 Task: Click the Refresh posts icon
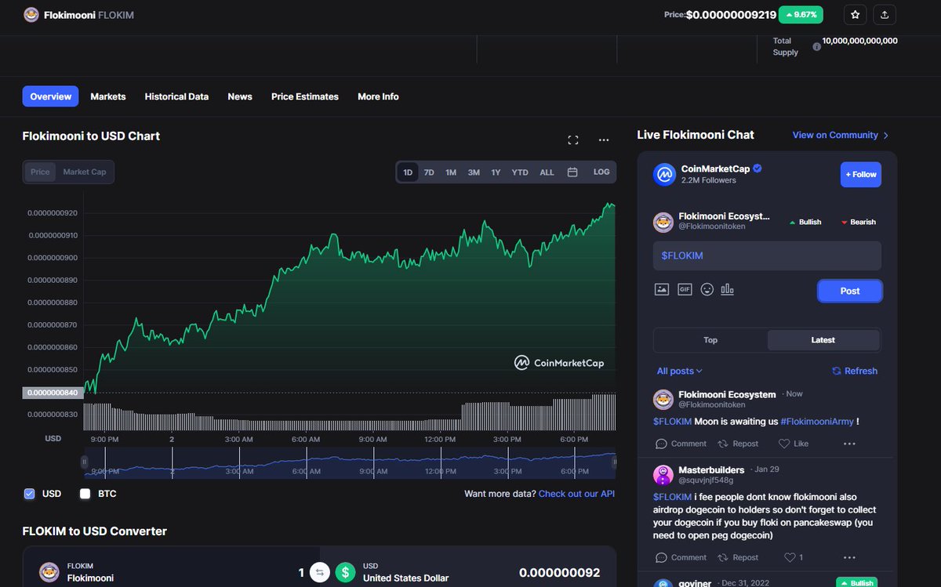[837, 371]
